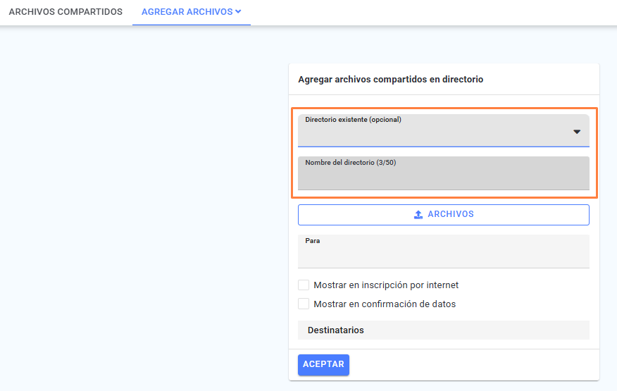Open the Directorio existente (opcional) combo box
This screenshot has height=391, width=617.
point(444,131)
